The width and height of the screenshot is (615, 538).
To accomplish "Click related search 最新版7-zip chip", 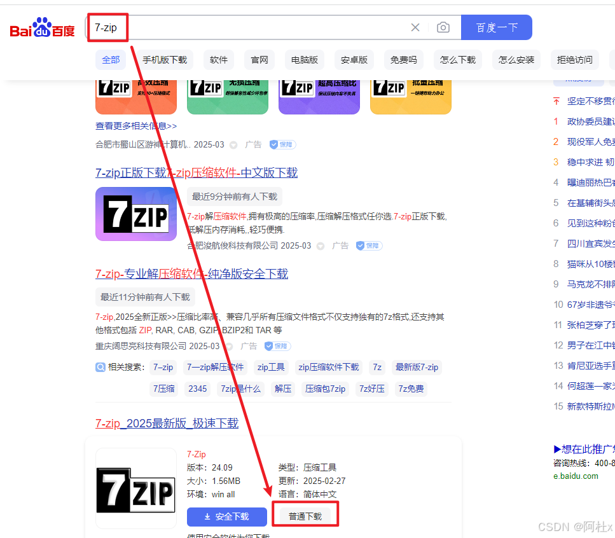I will [417, 368].
